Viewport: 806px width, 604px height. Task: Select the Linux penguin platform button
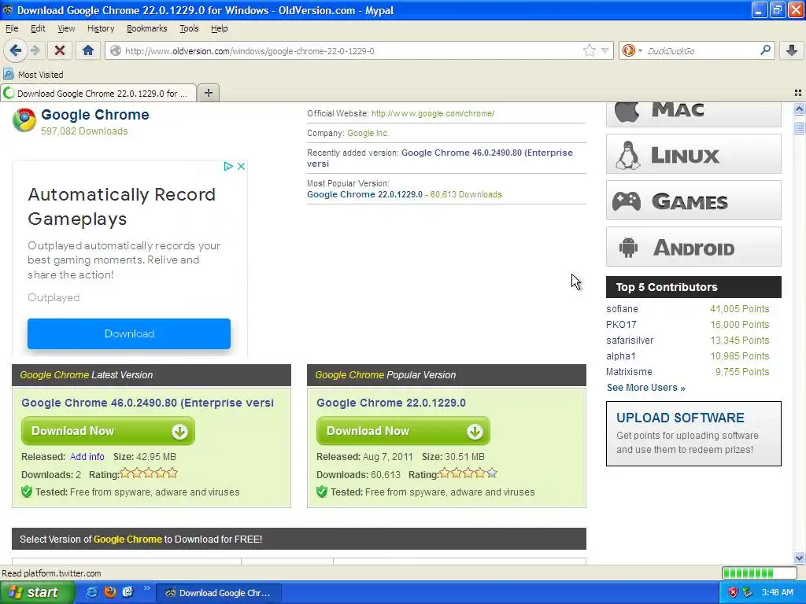(693, 154)
